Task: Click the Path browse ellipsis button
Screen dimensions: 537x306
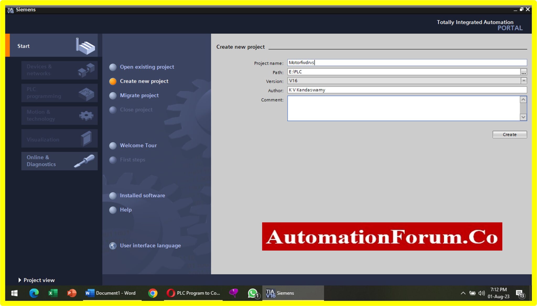Action: pyautogui.click(x=524, y=72)
